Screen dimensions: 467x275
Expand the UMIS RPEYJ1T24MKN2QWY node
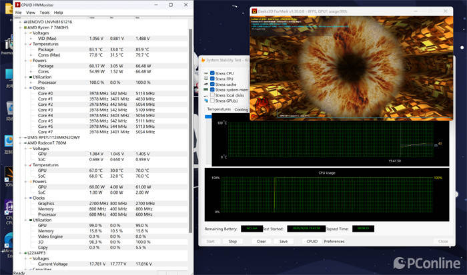click(x=20, y=137)
